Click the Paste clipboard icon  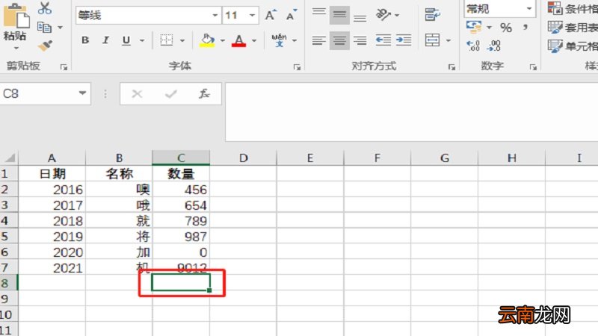[16, 15]
